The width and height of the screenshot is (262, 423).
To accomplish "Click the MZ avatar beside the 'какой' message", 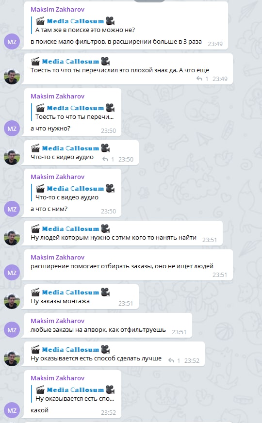I will pyautogui.click(x=12, y=410).
